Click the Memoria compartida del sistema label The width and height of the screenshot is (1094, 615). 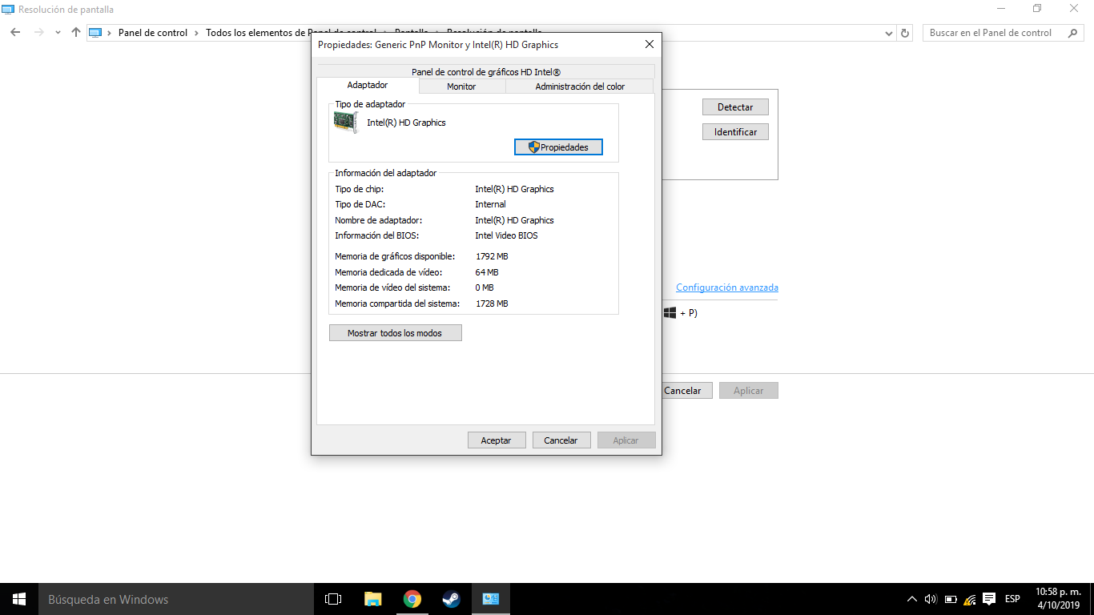coord(397,303)
